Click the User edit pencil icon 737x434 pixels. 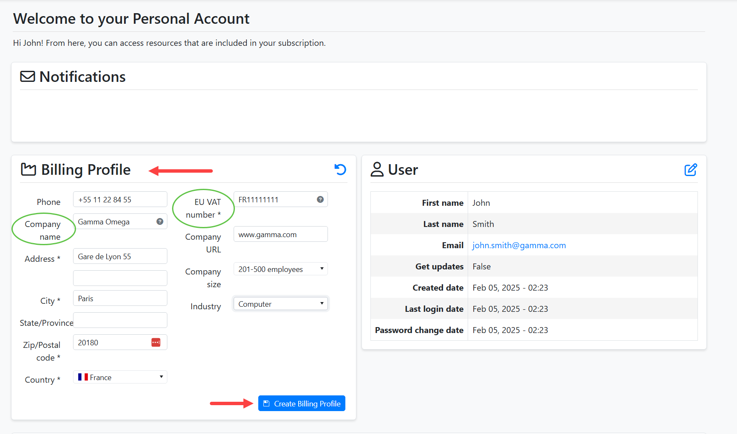coord(691,170)
